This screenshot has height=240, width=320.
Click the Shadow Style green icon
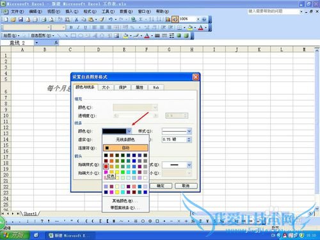[x=179, y=36]
